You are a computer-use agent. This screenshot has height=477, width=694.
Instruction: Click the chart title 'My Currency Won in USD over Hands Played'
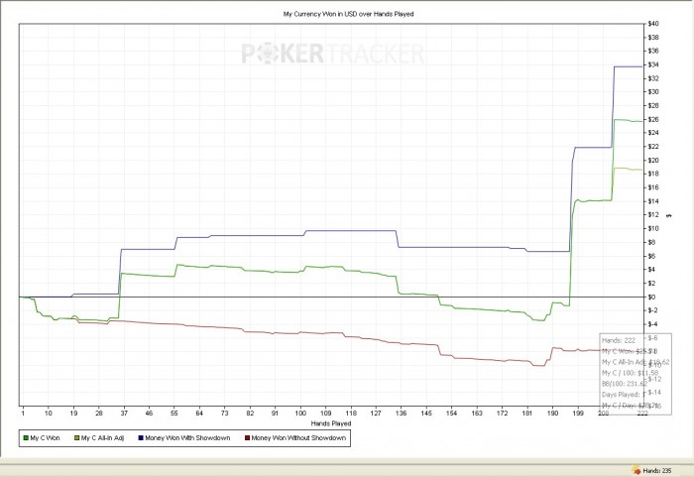[x=348, y=14]
